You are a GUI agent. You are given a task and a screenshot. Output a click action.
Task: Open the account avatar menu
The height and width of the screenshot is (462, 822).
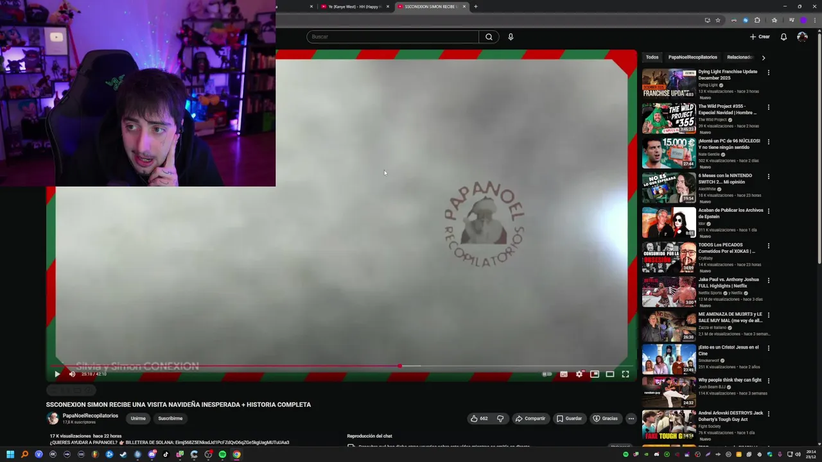click(x=802, y=37)
